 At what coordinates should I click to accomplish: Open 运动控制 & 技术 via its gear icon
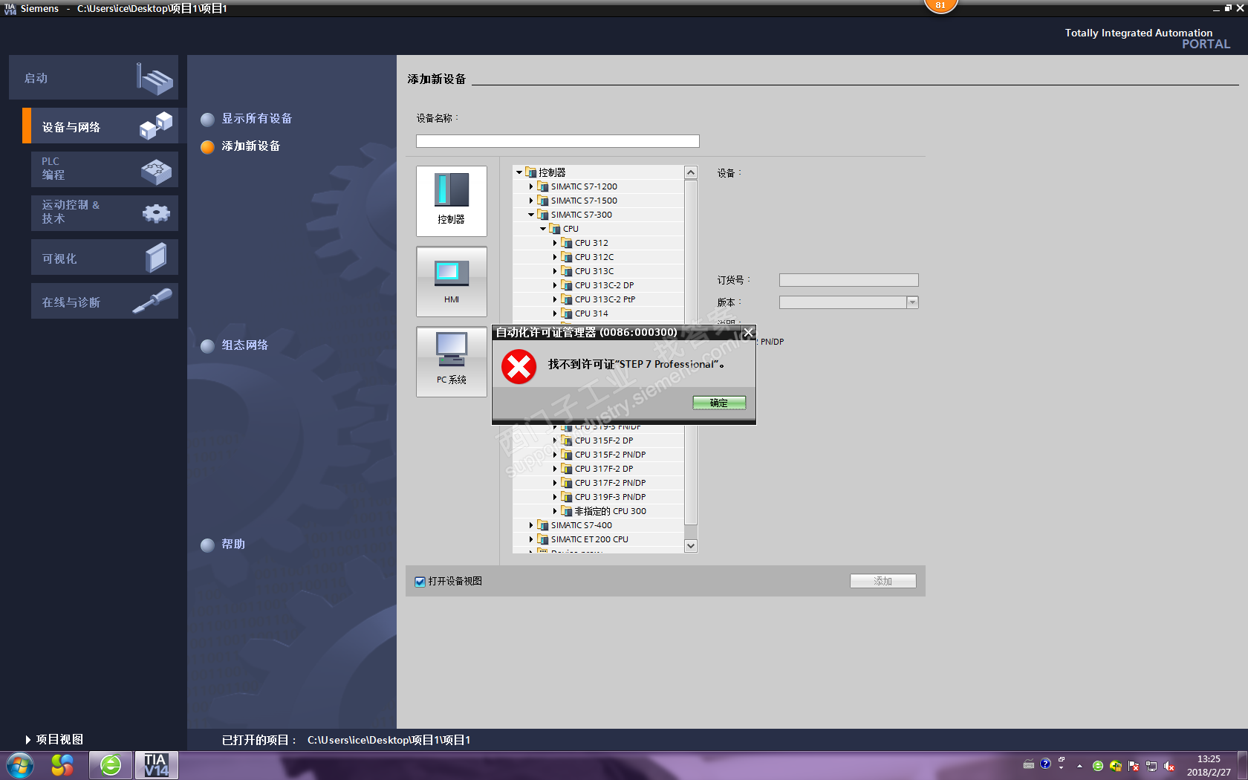(x=156, y=214)
